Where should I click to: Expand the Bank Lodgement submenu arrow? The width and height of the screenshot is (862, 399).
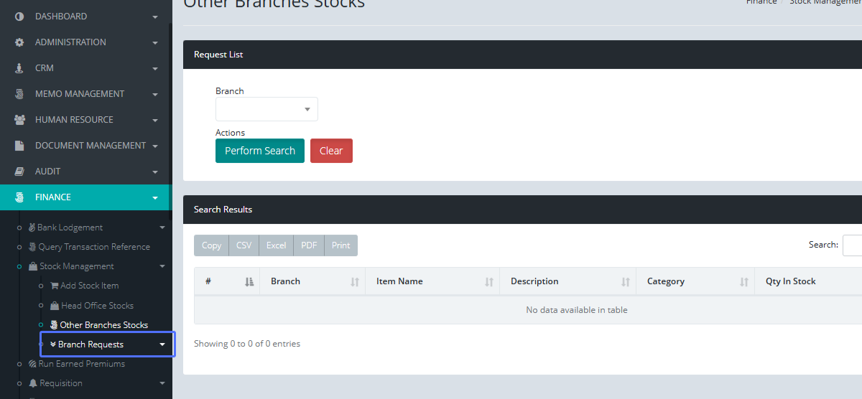pyautogui.click(x=162, y=227)
